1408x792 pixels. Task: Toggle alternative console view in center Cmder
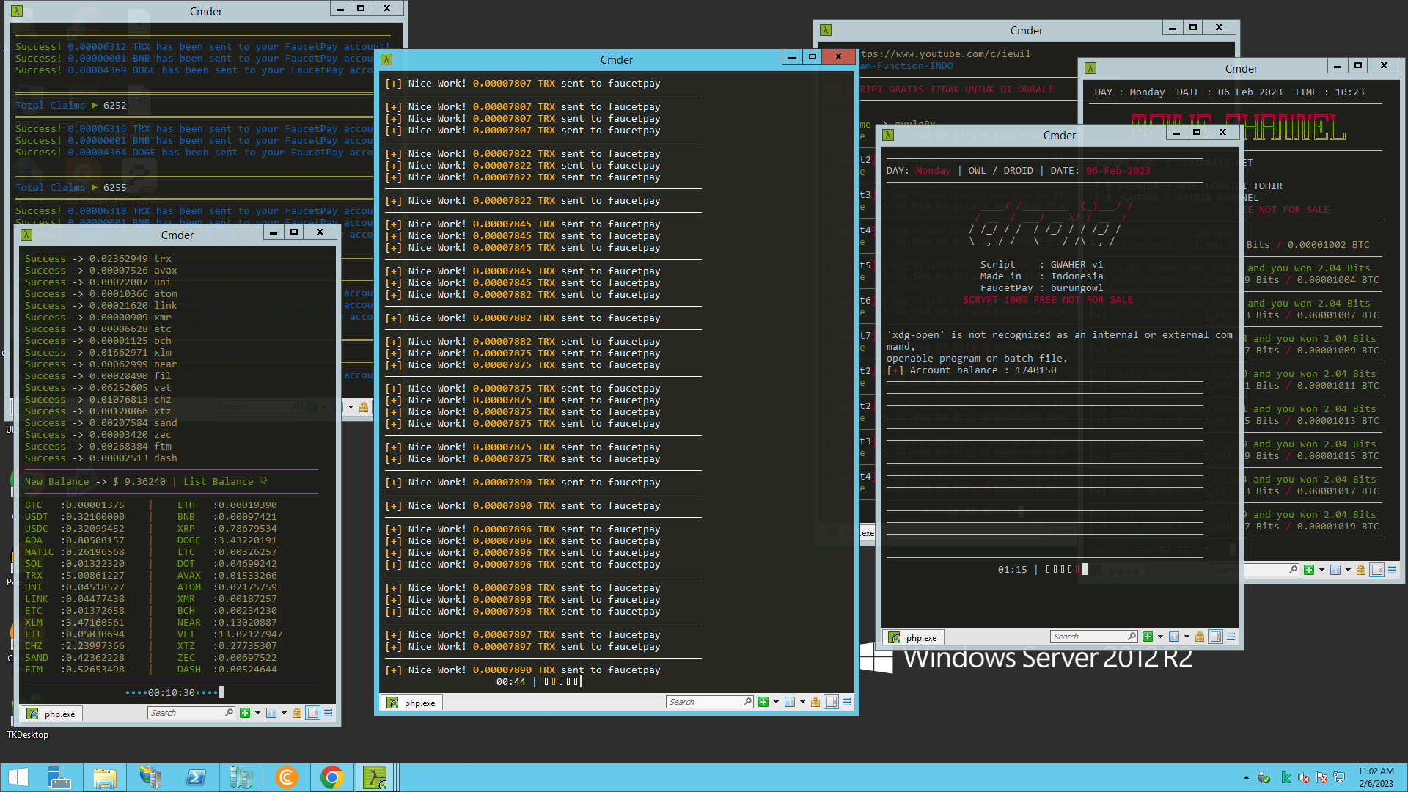pyautogui.click(x=832, y=703)
